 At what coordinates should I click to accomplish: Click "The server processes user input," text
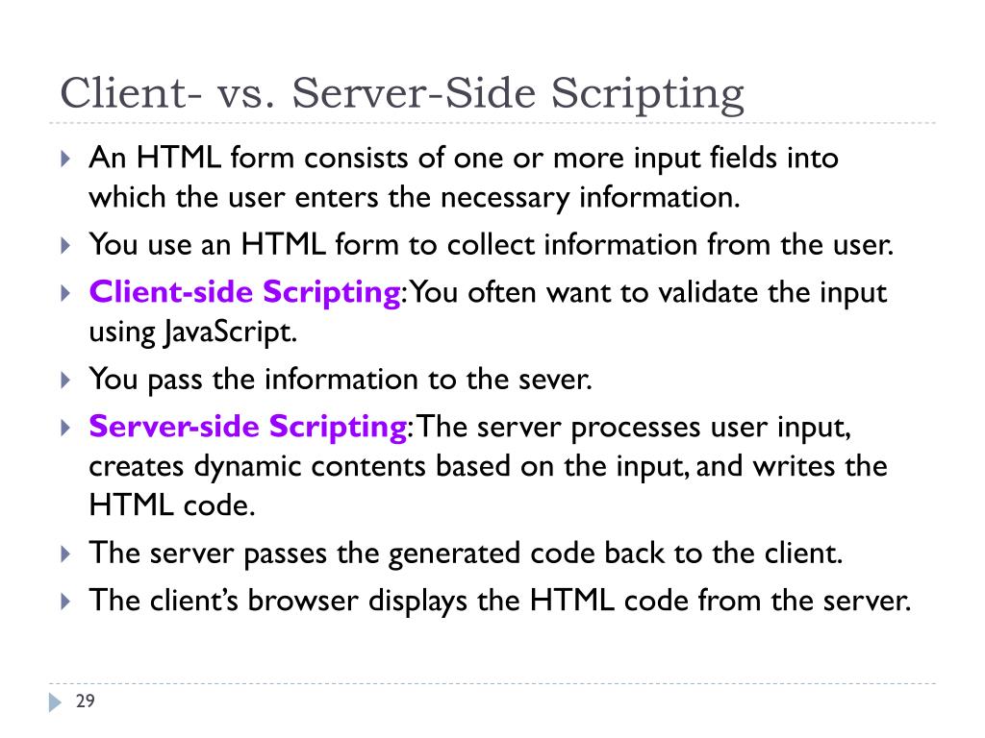pos(633,428)
